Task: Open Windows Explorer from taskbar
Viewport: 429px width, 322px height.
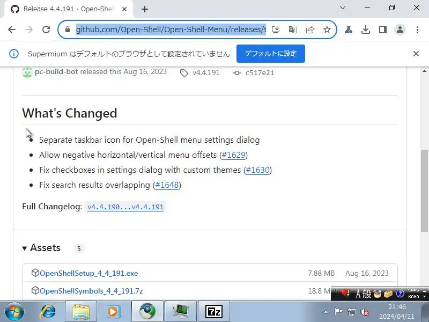Action: 81,312
